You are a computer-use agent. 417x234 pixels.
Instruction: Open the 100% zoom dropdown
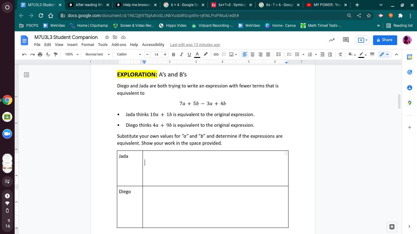coord(71,55)
